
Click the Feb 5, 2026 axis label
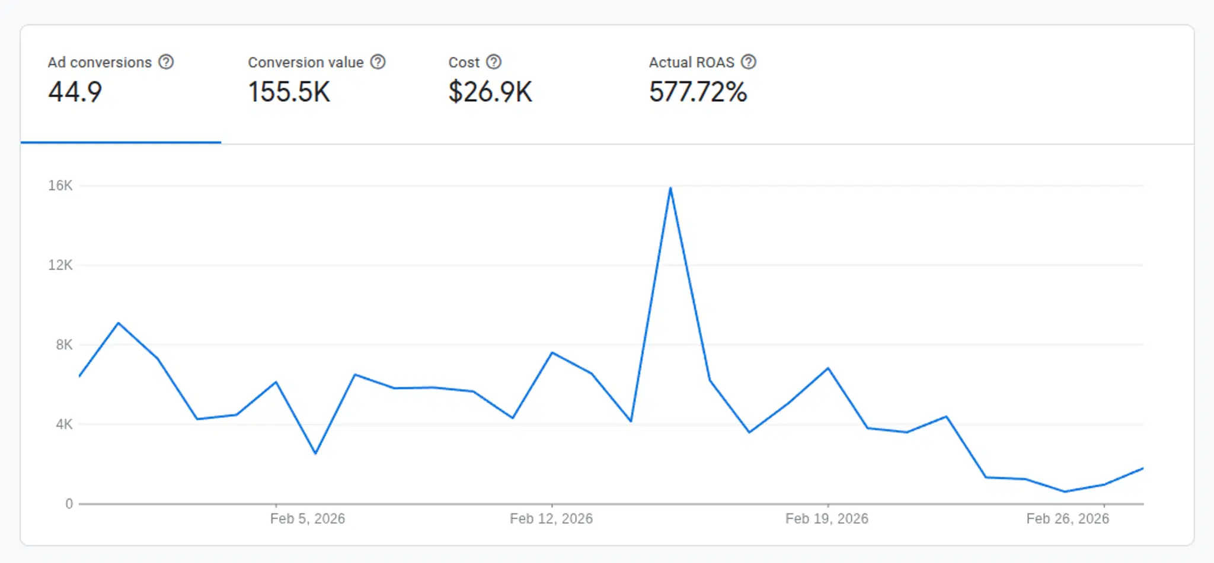[308, 518]
